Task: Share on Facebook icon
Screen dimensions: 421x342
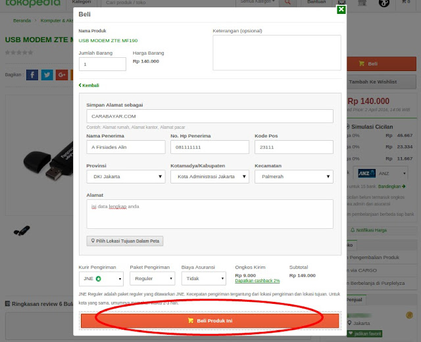Action: pos(32,75)
